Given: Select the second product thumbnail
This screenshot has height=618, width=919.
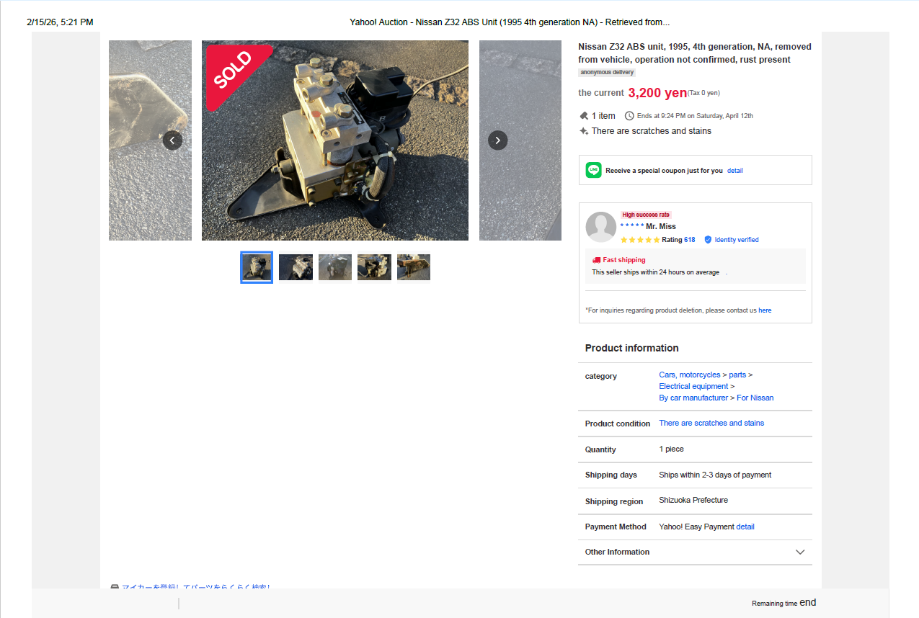Looking at the screenshot, I should (x=296, y=267).
